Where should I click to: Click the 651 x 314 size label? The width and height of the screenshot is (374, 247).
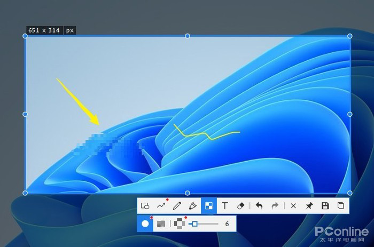coord(44,30)
